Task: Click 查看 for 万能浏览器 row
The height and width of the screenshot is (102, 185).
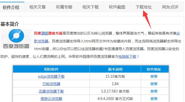Action: pyautogui.click(x=154, y=84)
